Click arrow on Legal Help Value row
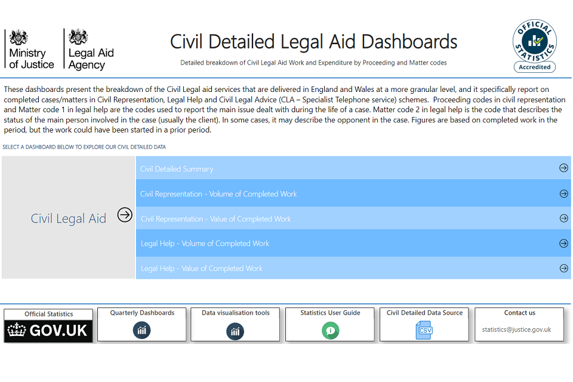Screen dimensions: 573x382 [x=563, y=269]
